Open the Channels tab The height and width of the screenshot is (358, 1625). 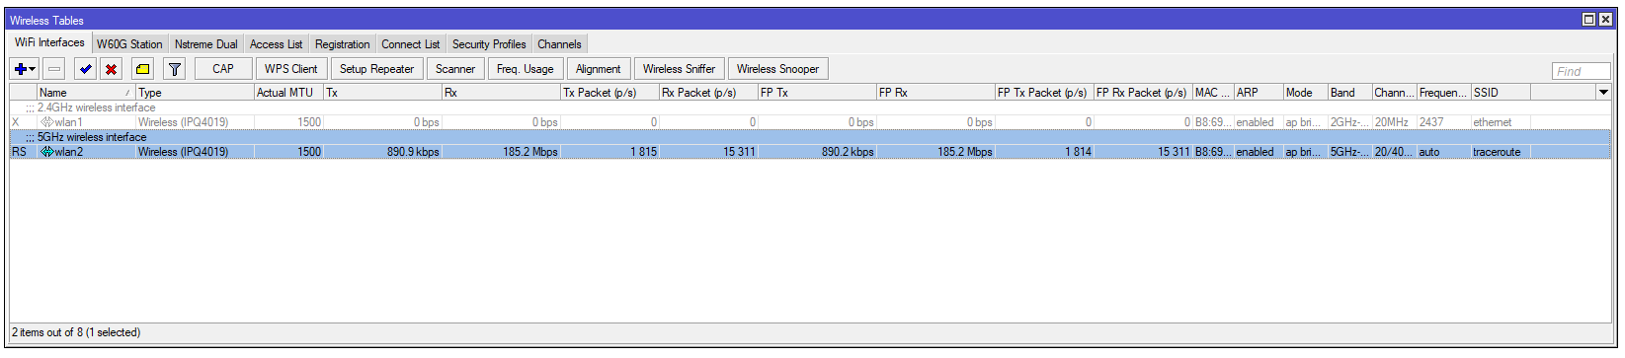tap(559, 44)
